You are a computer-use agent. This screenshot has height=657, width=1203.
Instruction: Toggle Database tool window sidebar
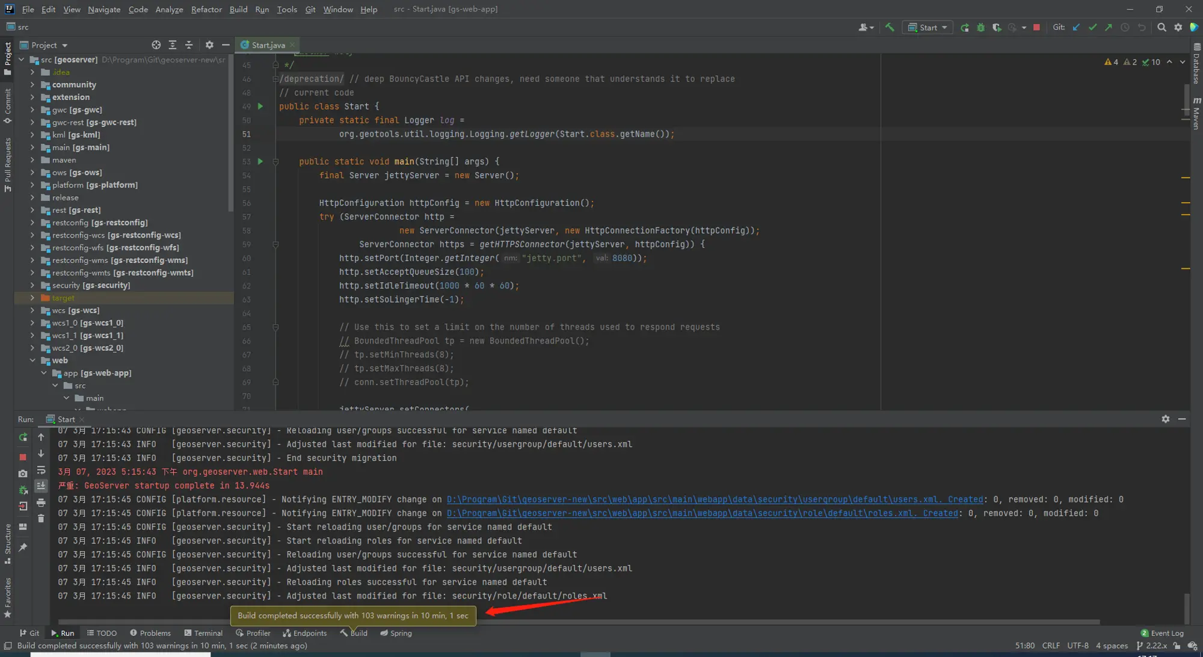tap(1196, 63)
